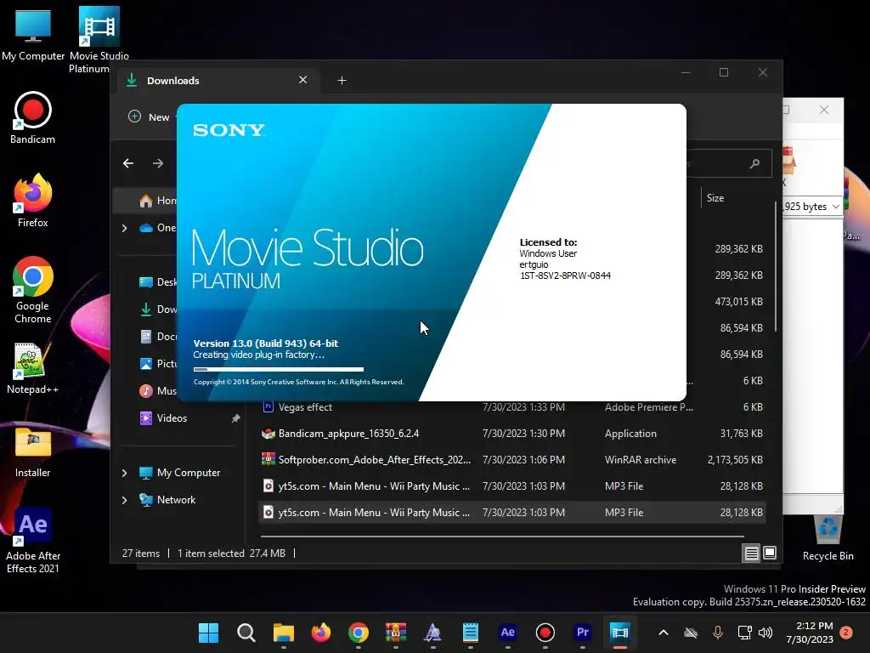The image size is (870, 653).
Task: Expand the My Computer tree node
Action: (x=124, y=473)
